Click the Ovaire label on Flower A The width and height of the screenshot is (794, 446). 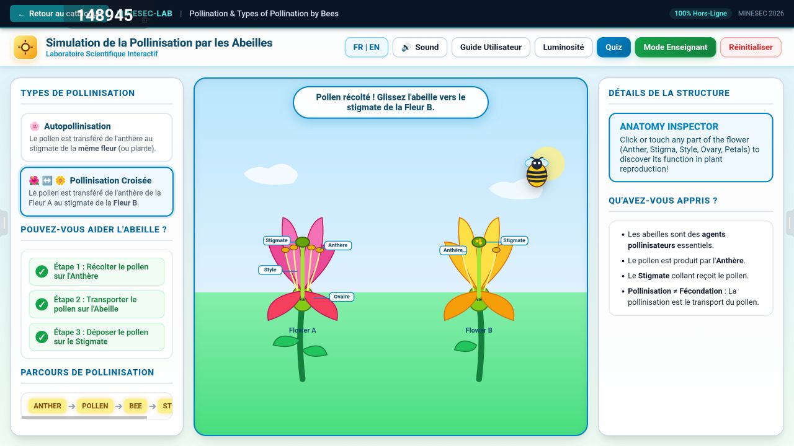[x=342, y=297]
